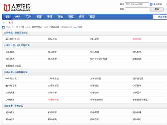Viewport: 167px width, 125px height.
Task: Open 家长教师讨论区 under the primary school section
Action: (x=140, y=100)
